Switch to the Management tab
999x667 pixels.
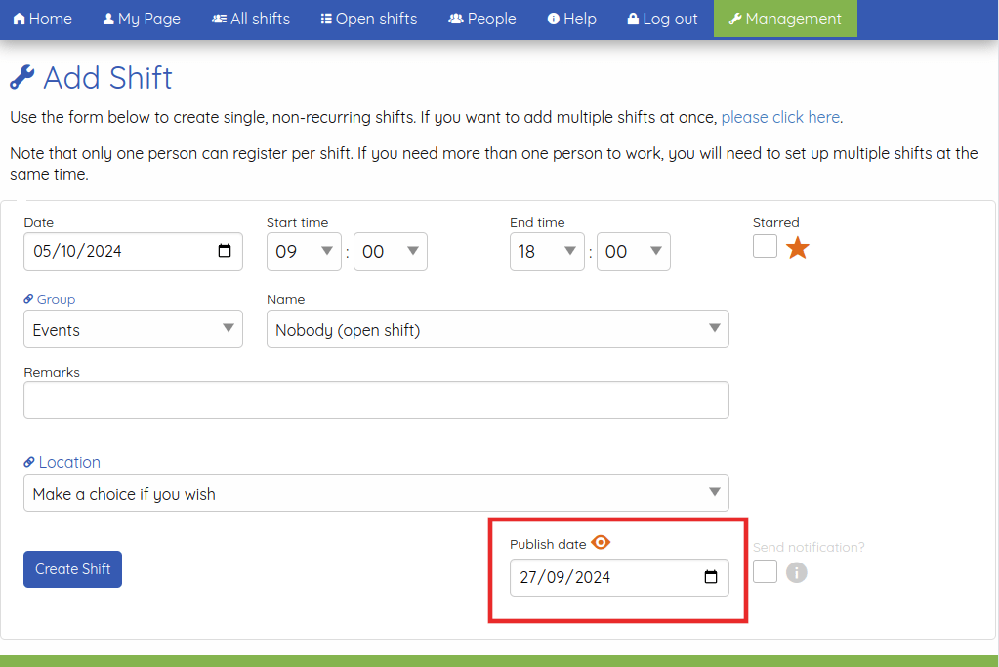pyautogui.click(x=785, y=18)
